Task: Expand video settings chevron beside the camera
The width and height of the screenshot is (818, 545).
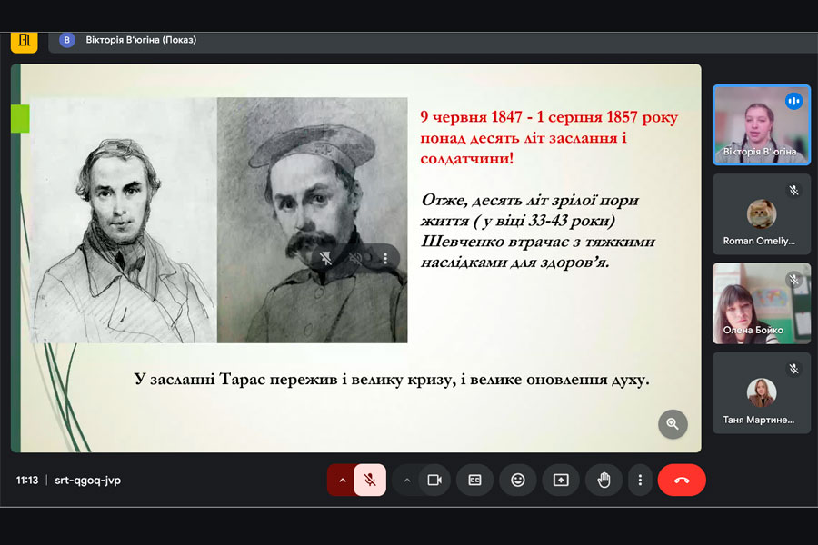Action: coord(407,480)
